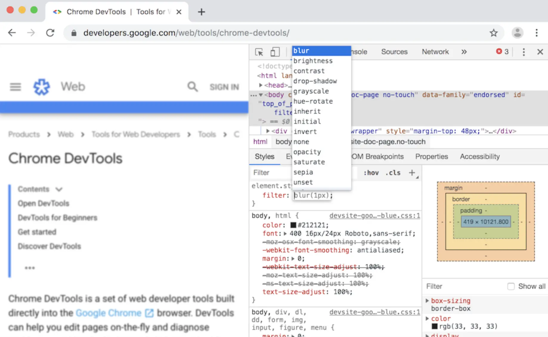The image size is (548, 337).
Task: Click the SIGN IN button
Action: tap(224, 87)
